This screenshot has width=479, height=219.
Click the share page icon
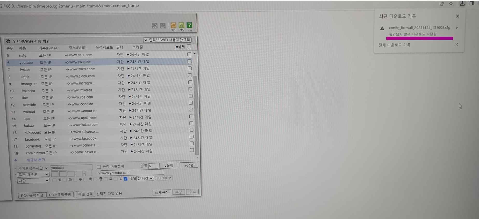click(442, 4)
